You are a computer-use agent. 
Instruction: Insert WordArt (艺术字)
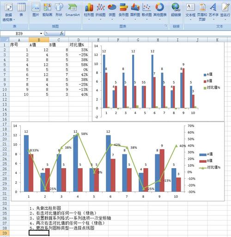click(213, 12)
